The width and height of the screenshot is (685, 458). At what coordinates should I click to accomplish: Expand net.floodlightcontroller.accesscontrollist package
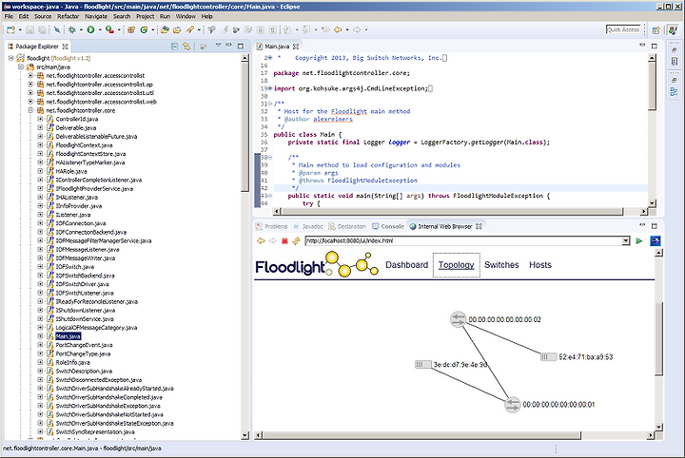tap(30, 75)
